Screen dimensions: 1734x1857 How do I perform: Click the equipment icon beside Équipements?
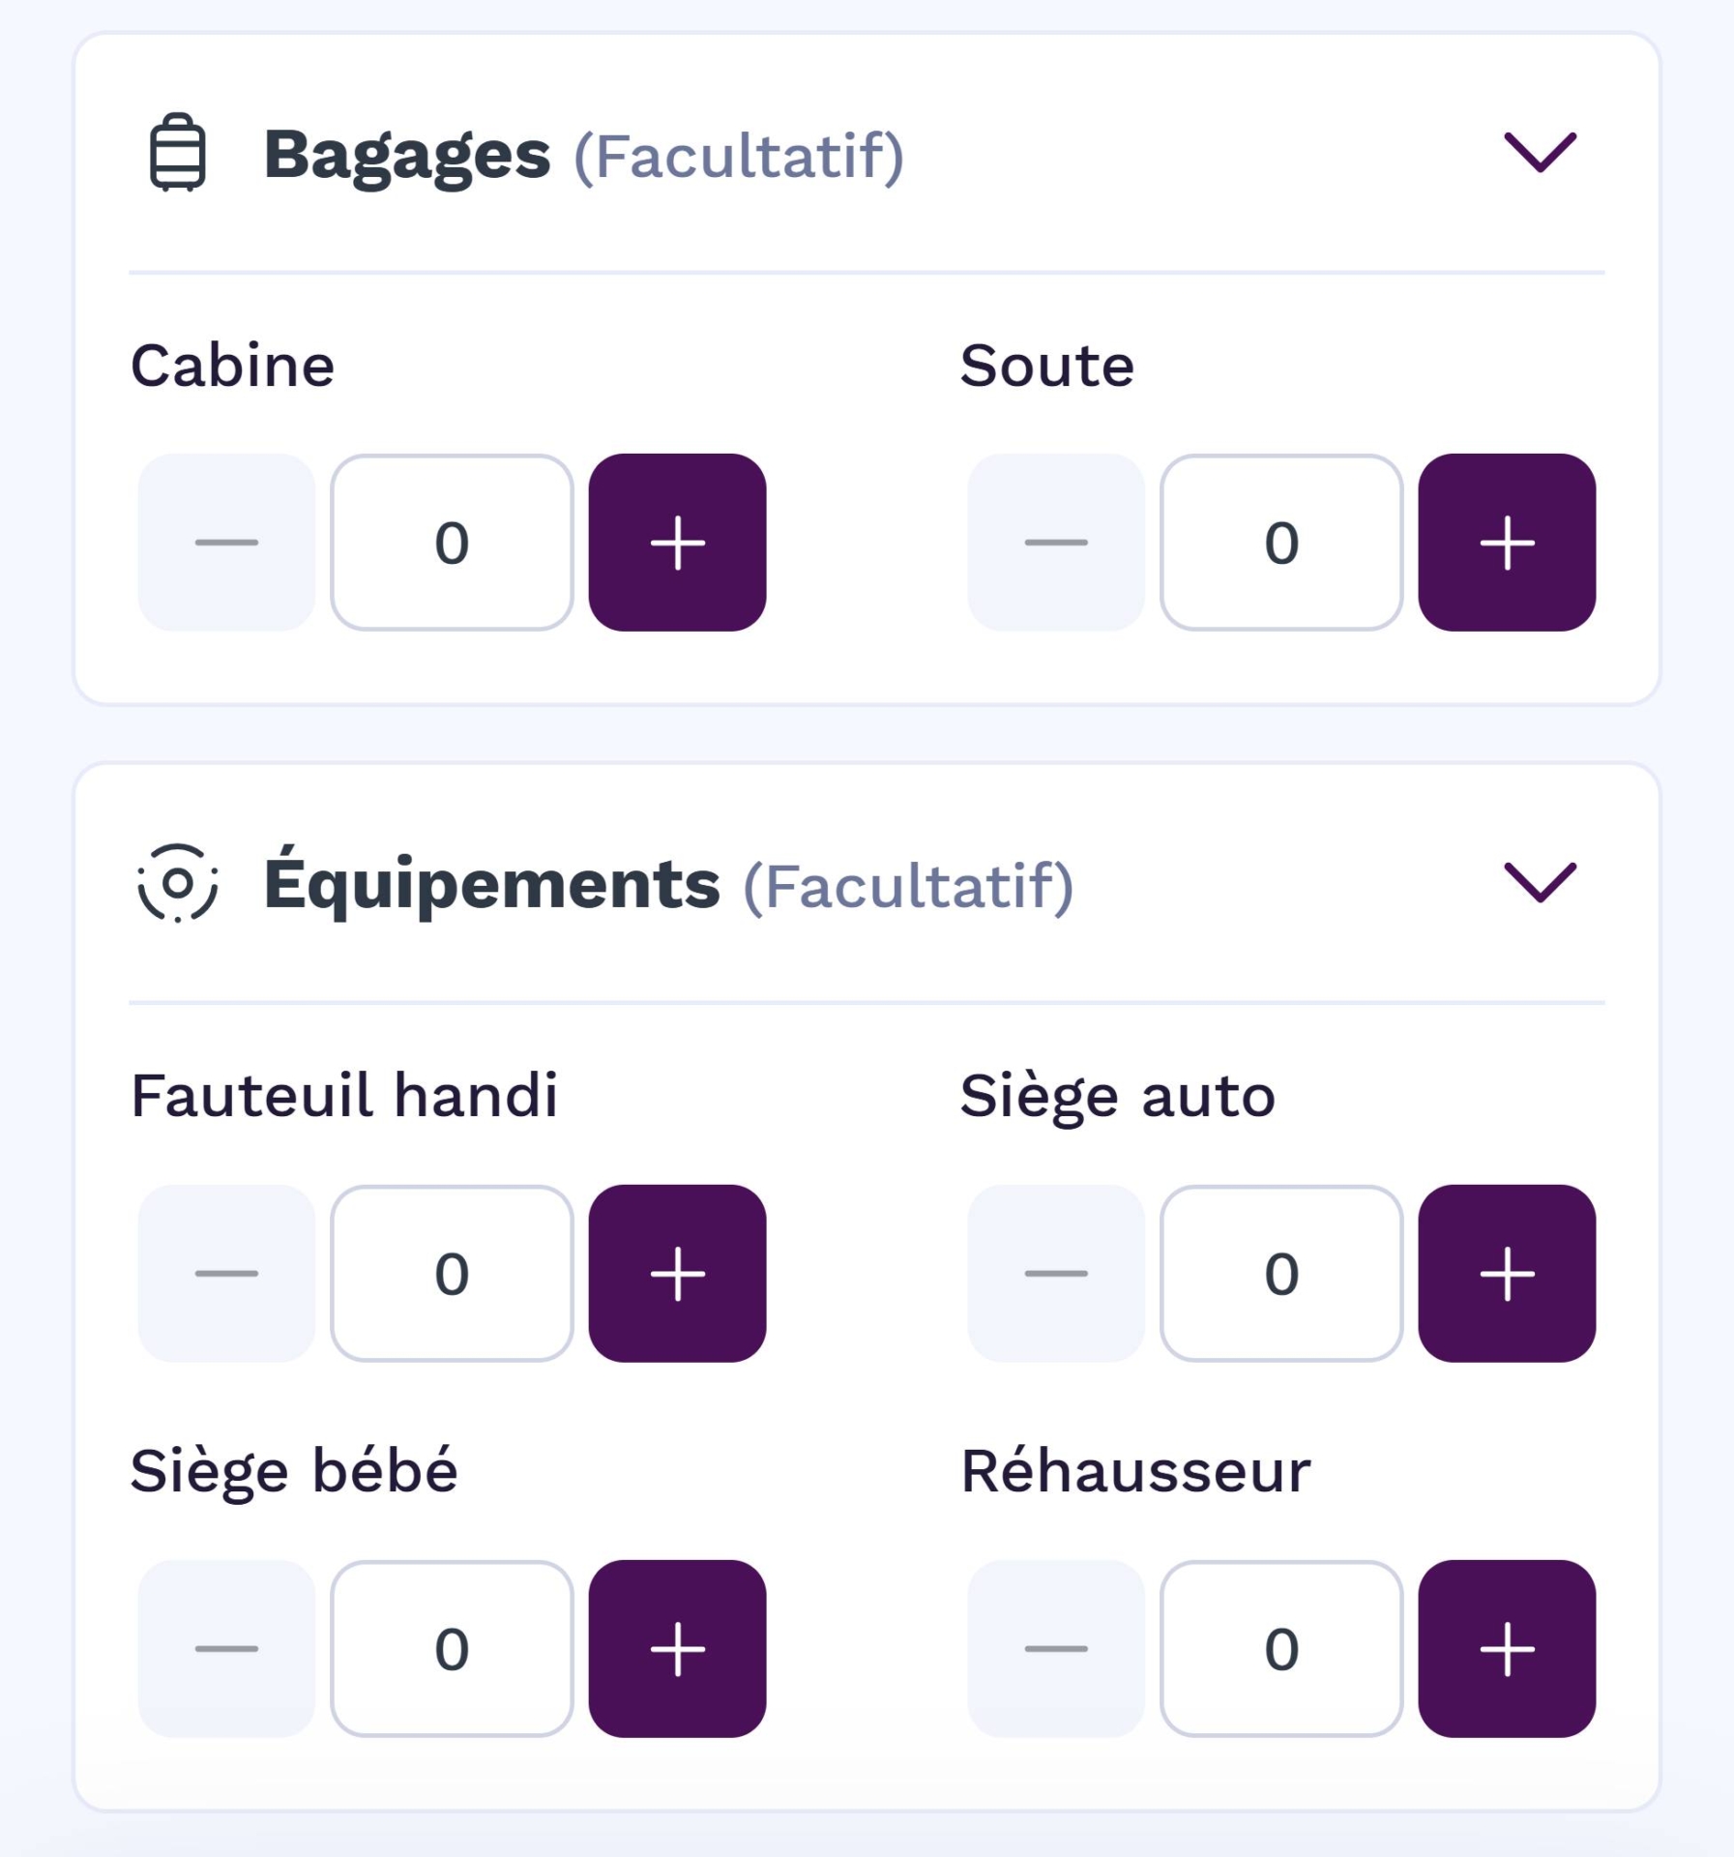(178, 883)
